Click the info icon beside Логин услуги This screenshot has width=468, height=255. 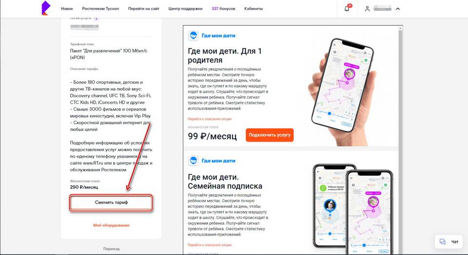point(96,18)
